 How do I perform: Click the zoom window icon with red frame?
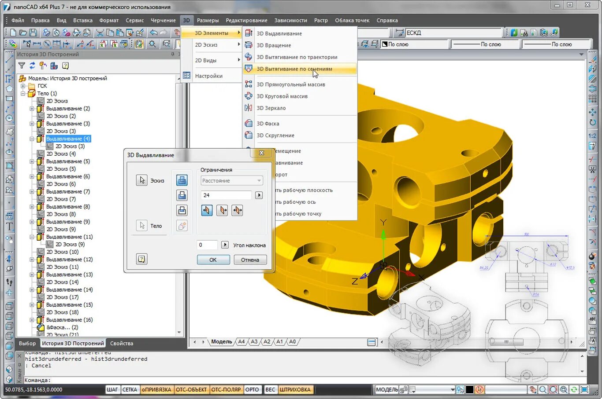[x=553, y=389]
